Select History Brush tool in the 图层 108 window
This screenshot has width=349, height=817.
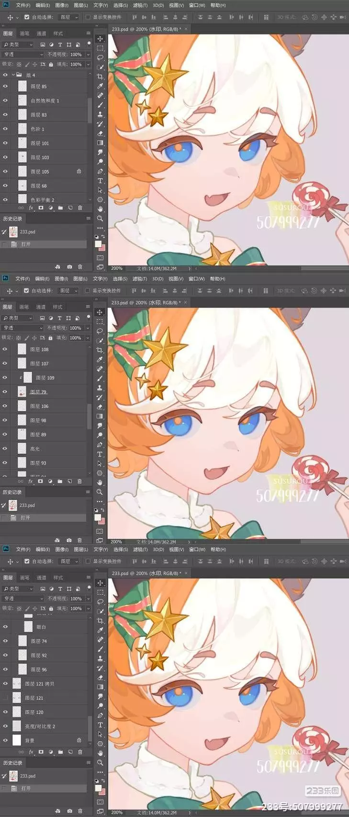[100, 397]
